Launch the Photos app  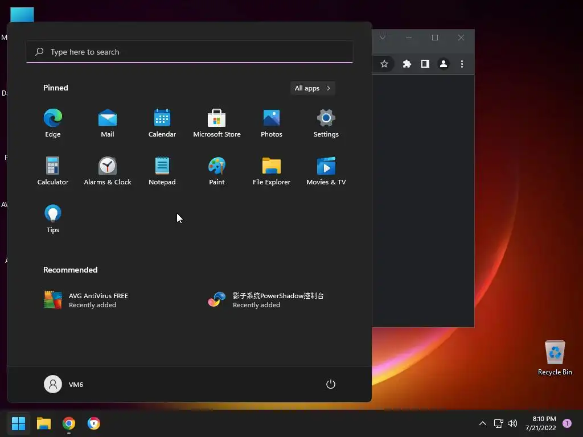[x=272, y=123]
